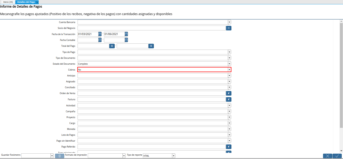Open the Estado del Documento dropdown
The image size is (343, 159).
(x=229, y=64)
